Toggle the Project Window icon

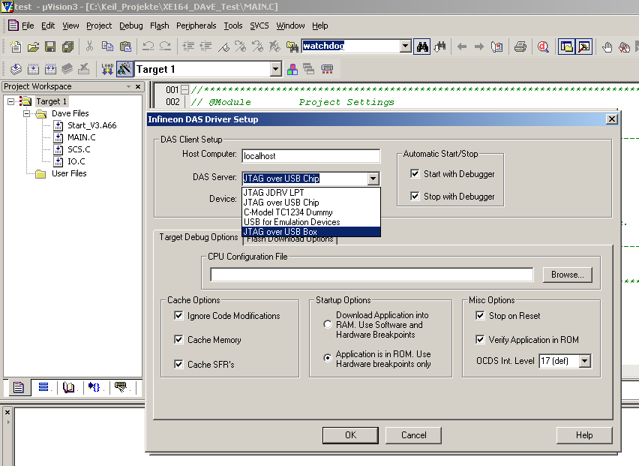(566, 47)
